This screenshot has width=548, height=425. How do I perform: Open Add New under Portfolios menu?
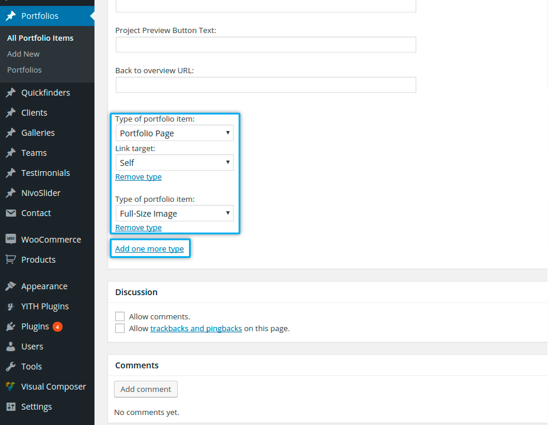pyautogui.click(x=24, y=54)
